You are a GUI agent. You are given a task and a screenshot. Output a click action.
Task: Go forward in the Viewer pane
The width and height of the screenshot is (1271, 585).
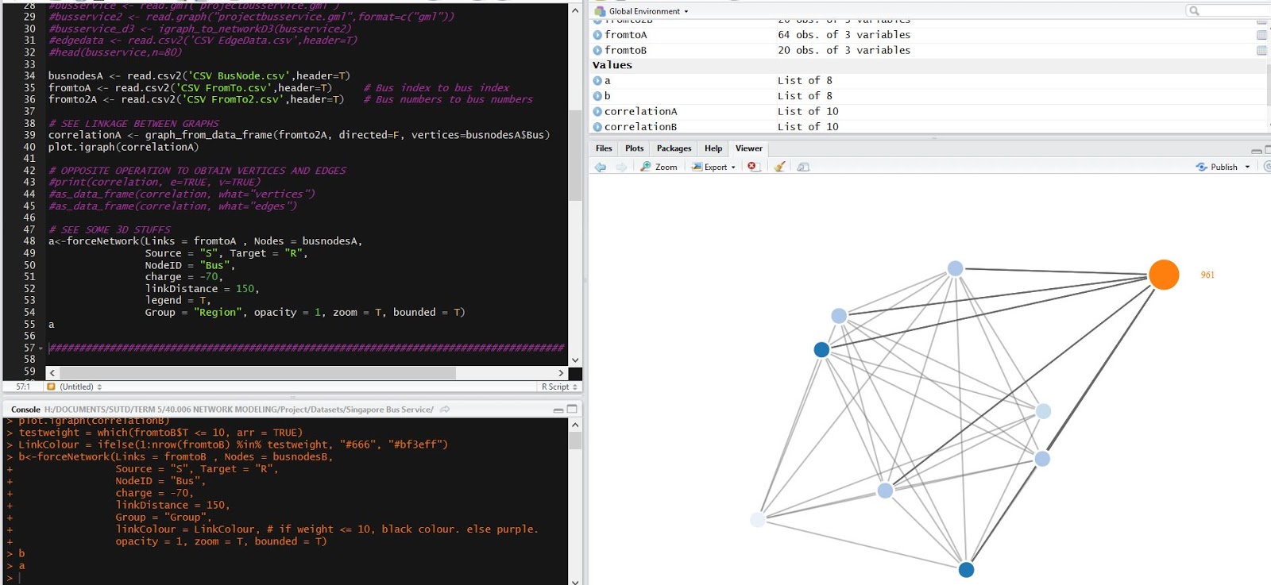[x=621, y=167]
